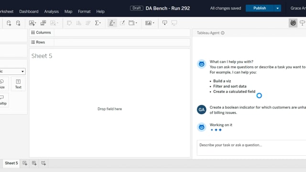Click the Create a calculated field suggestion
Viewport: 306px width, 172px height.
pos(234,91)
